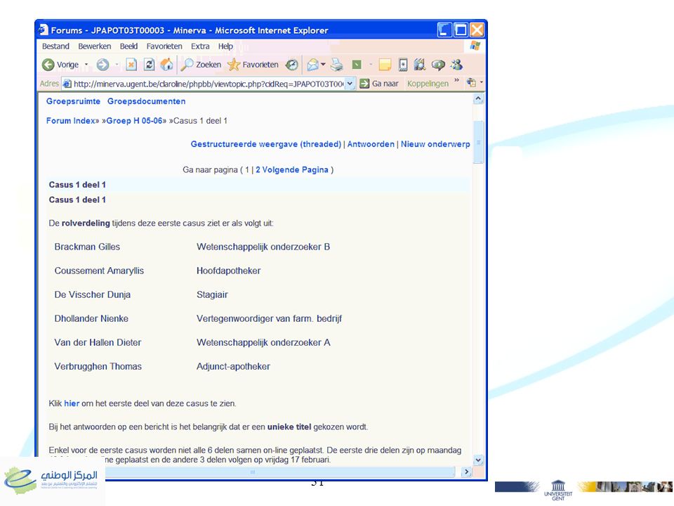Click the role Adjunct-apotheker
Screen dimensions: 674x506
click(233, 367)
